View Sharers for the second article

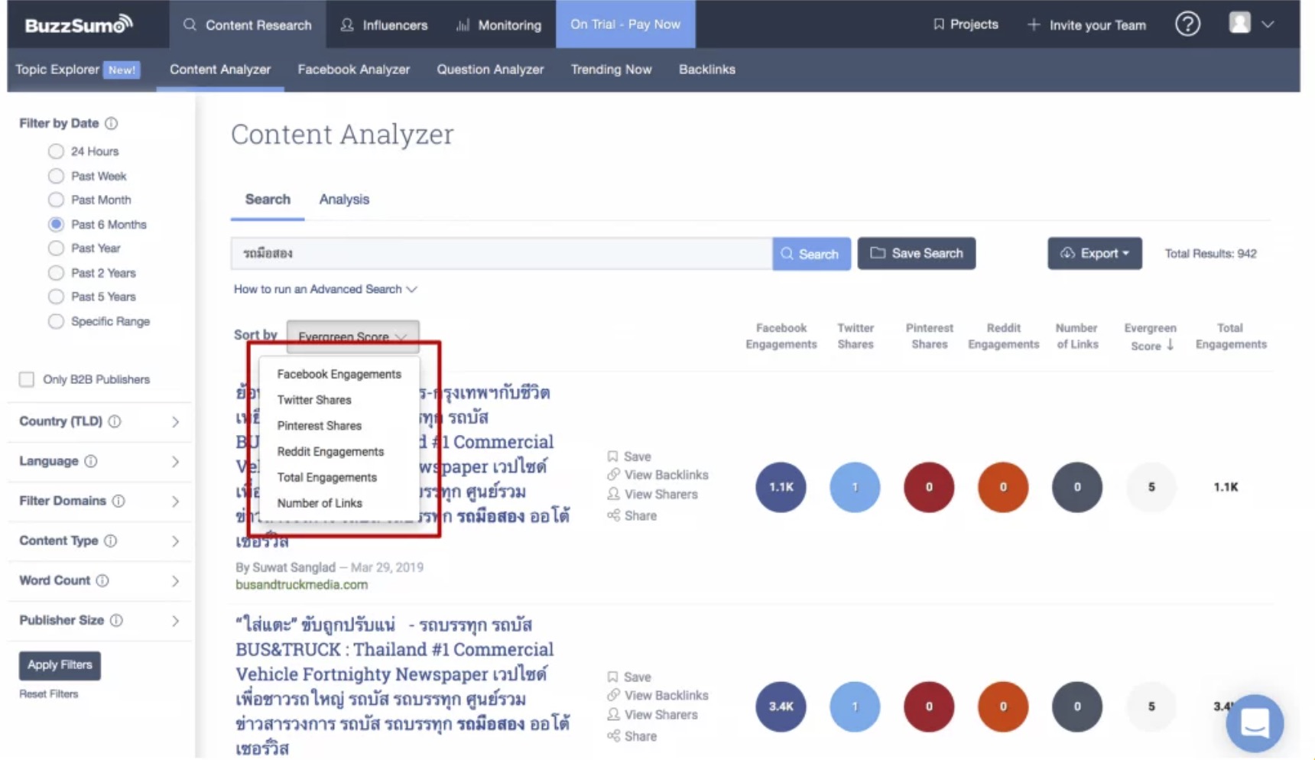[652, 714]
